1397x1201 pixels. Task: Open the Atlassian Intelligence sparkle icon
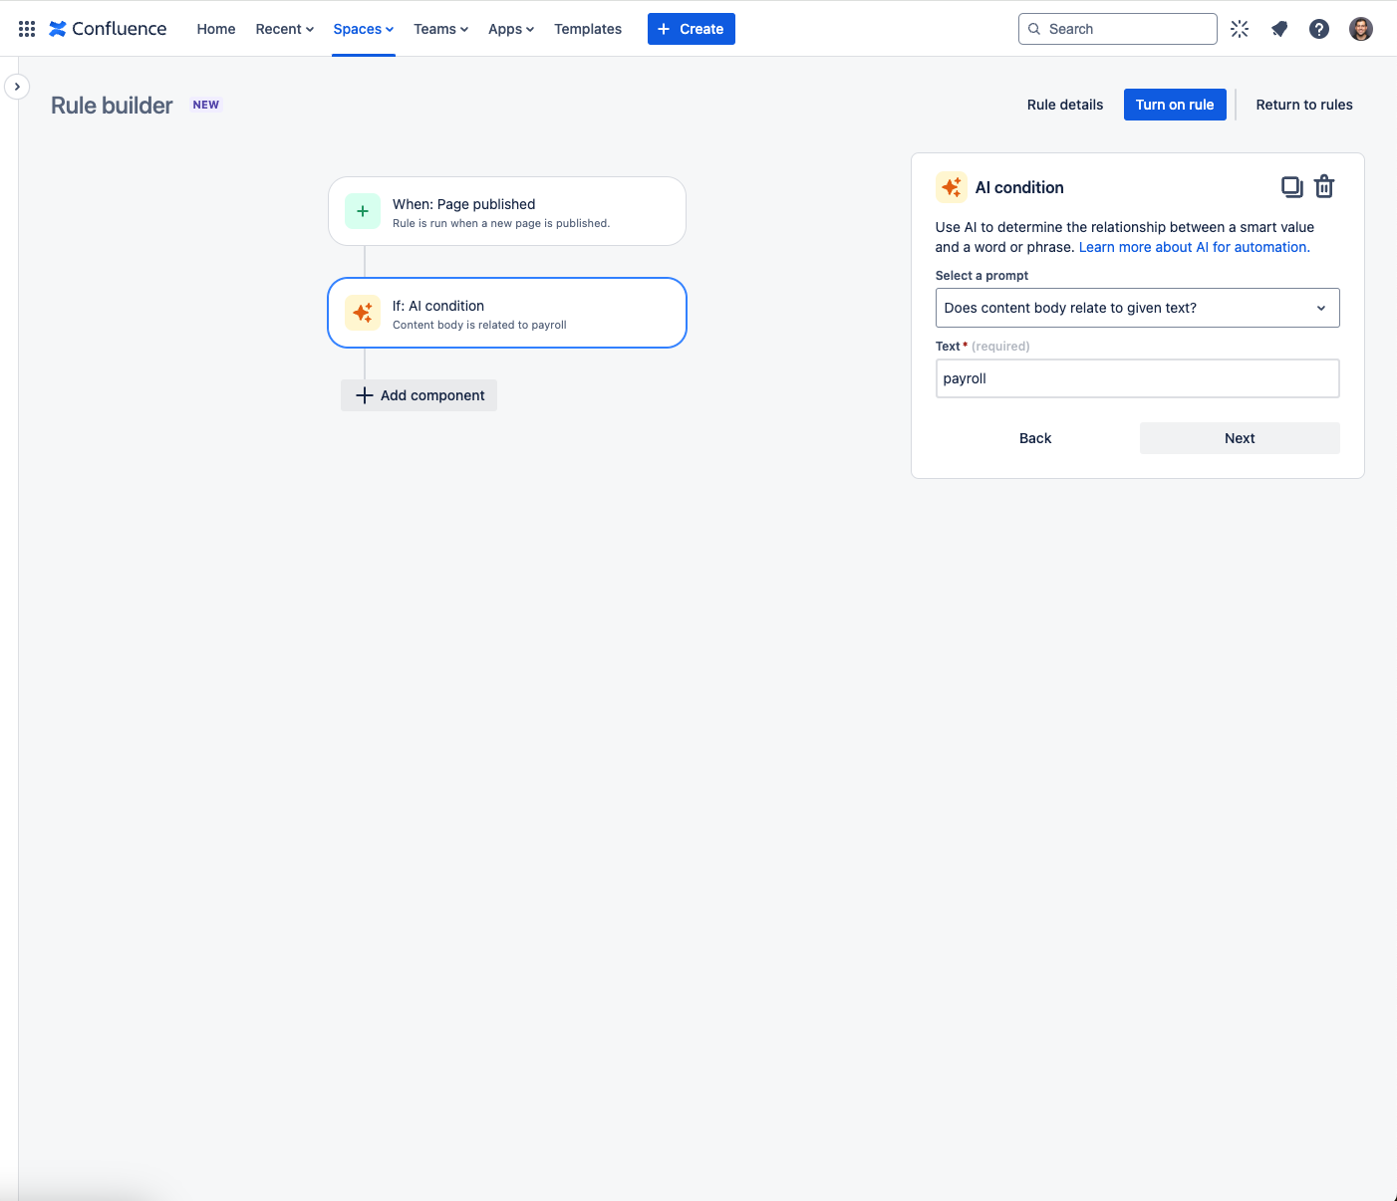[x=1240, y=29]
